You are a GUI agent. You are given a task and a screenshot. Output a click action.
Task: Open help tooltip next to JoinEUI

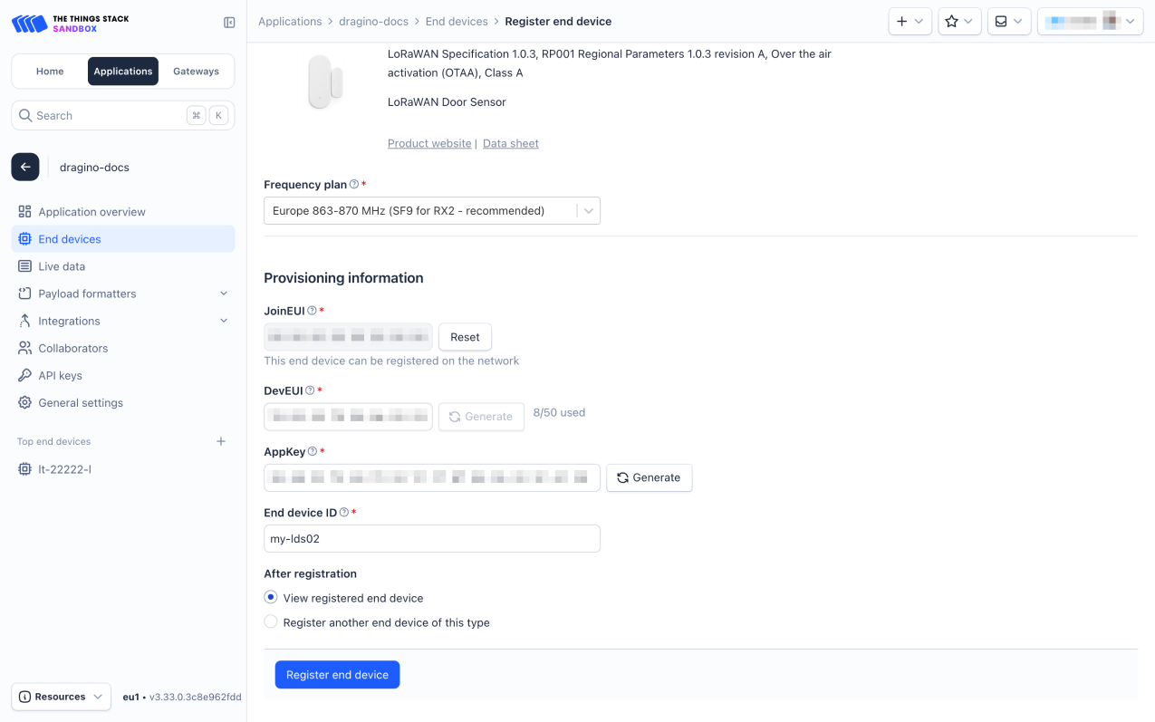pyautogui.click(x=312, y=311)
